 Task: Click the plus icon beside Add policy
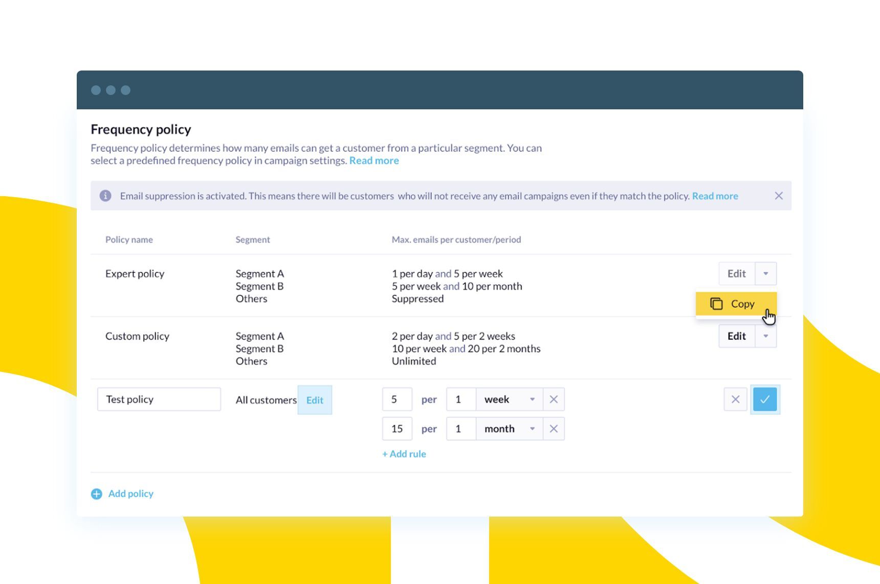(x=97, y=494)
